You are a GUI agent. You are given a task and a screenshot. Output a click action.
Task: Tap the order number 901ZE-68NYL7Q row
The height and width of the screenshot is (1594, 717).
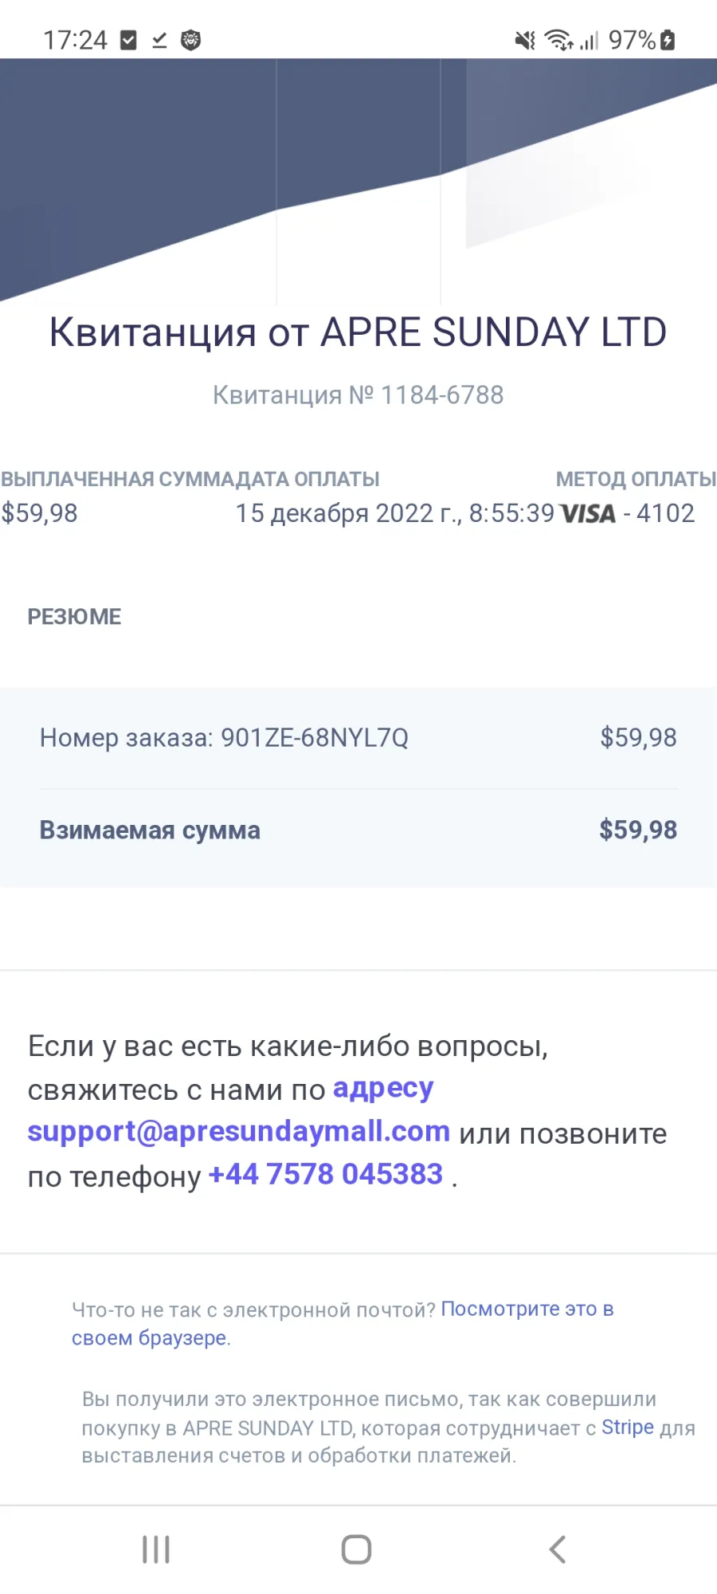(358, 738)
